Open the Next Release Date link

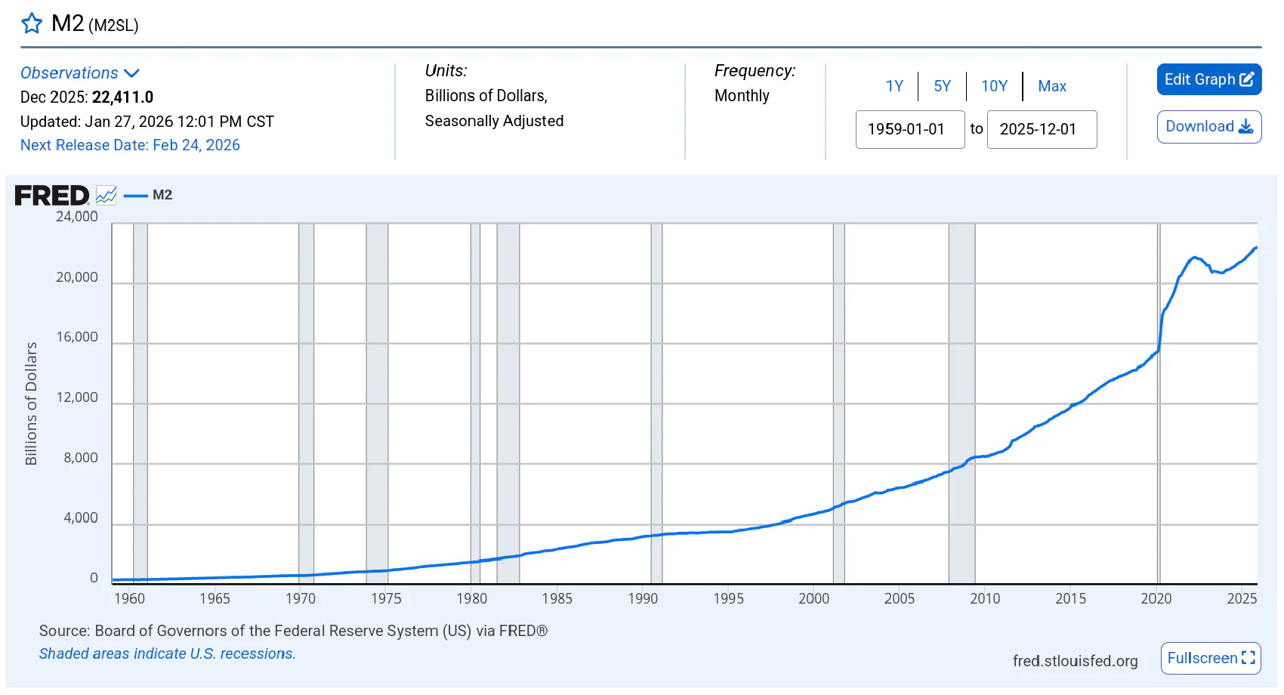130,145
